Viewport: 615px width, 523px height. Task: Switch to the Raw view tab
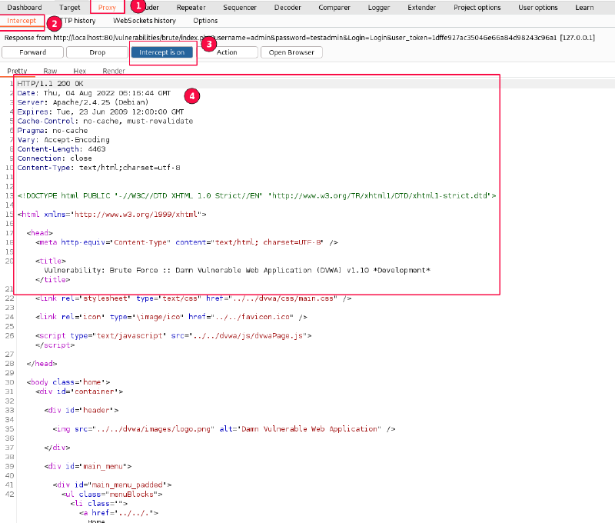coord(50,71)
